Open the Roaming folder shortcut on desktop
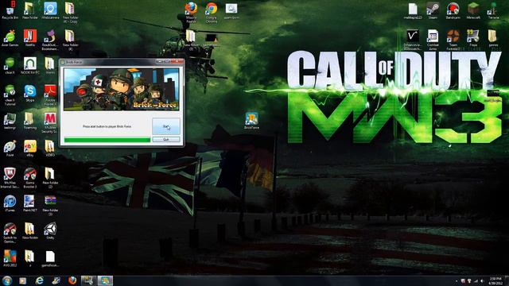This screenshot has width=509, height=286. pos(30,121)
